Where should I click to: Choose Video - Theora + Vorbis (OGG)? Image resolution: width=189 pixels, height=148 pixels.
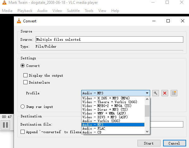click(x=113, y=102)
